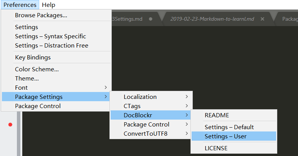This screenshot has height=156, width=298.
Task: Select Color Scheme… option
Action: [37, 69]
